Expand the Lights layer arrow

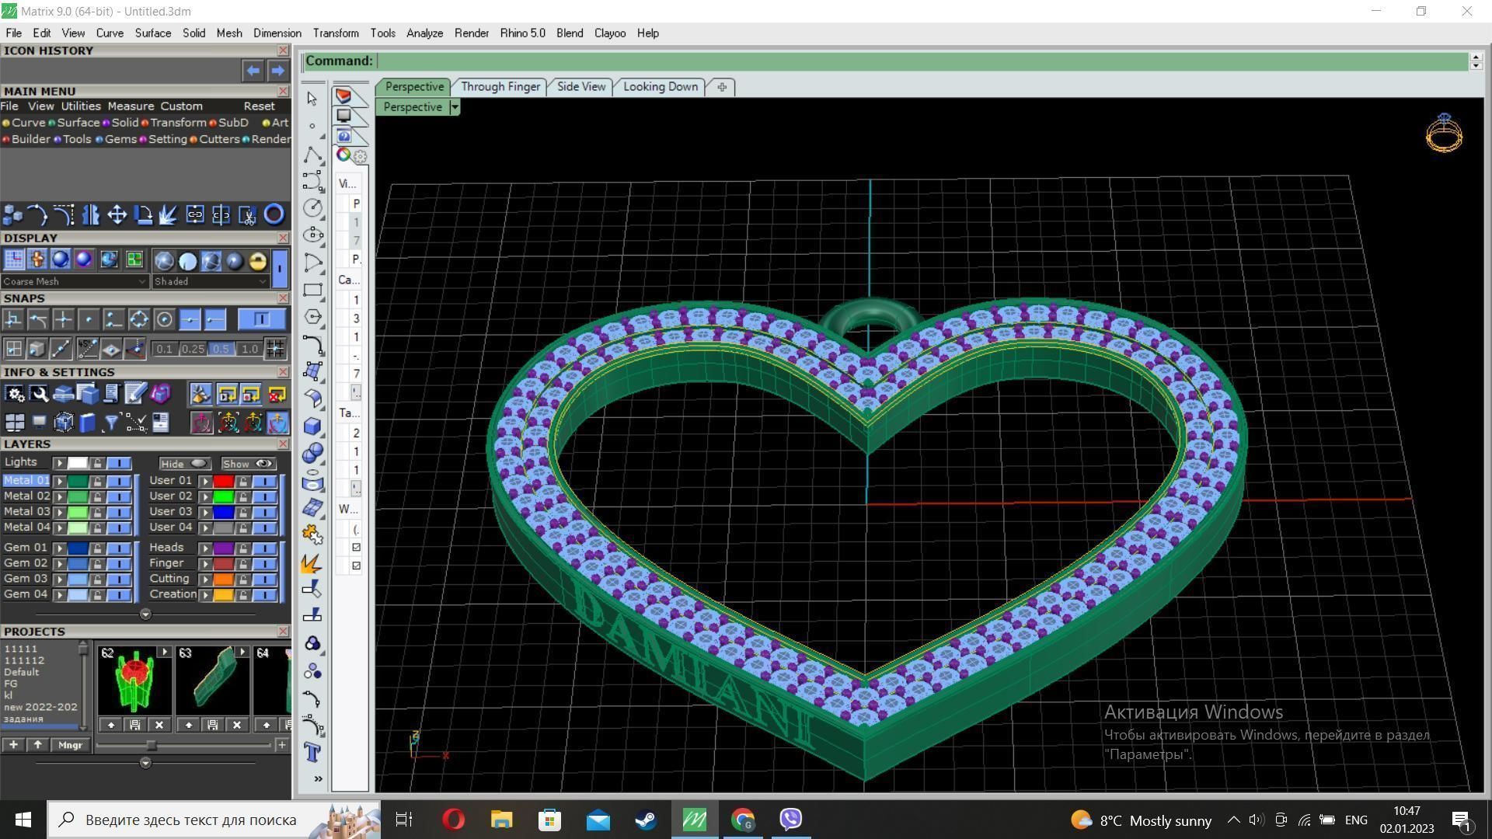coord(59,463)
